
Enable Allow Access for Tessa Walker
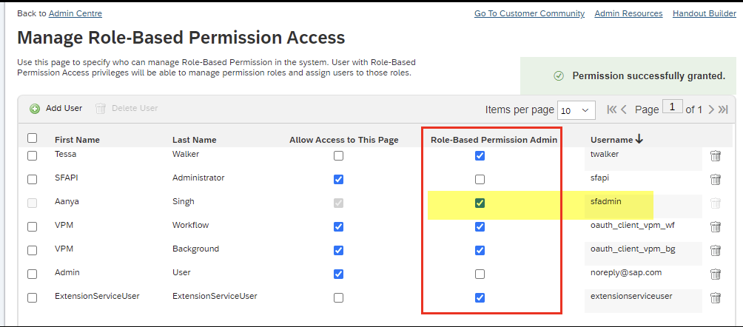(x=338, y=156)
